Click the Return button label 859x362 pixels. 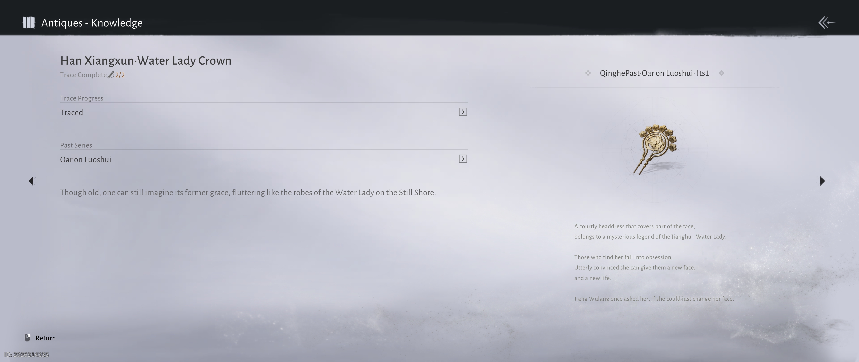click(46, 338)
